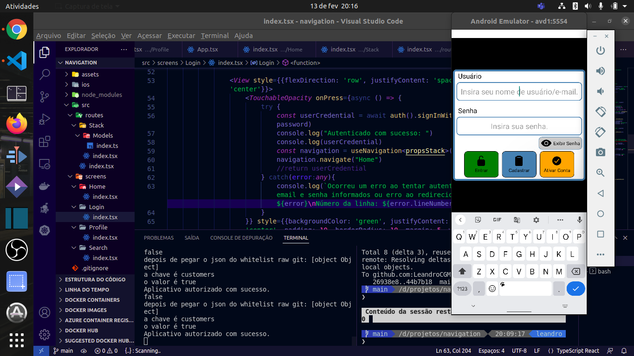Open the Docker view in the activity bar
634x356 pixels.
[x=45, y=186]
